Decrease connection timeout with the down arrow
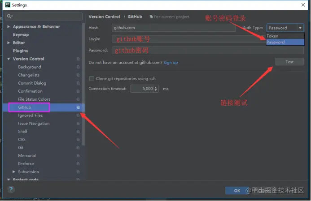This screenshot has height=201, width=311. (x=156, y=90)
